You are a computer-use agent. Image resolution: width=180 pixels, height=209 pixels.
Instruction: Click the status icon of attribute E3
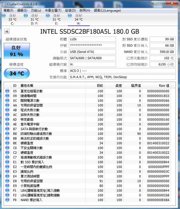click(x=7, y=171)
